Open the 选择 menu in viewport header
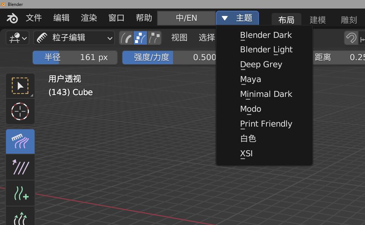365x225 pixels. tap(207, 37)
